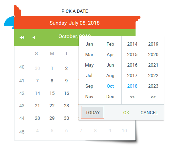Select the greyed September 30 day cell

click(37, 68)
